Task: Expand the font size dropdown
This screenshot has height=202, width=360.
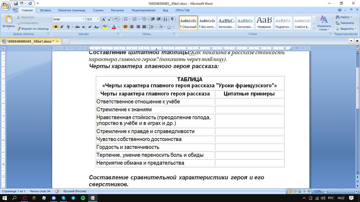Action: coord(98,19)
